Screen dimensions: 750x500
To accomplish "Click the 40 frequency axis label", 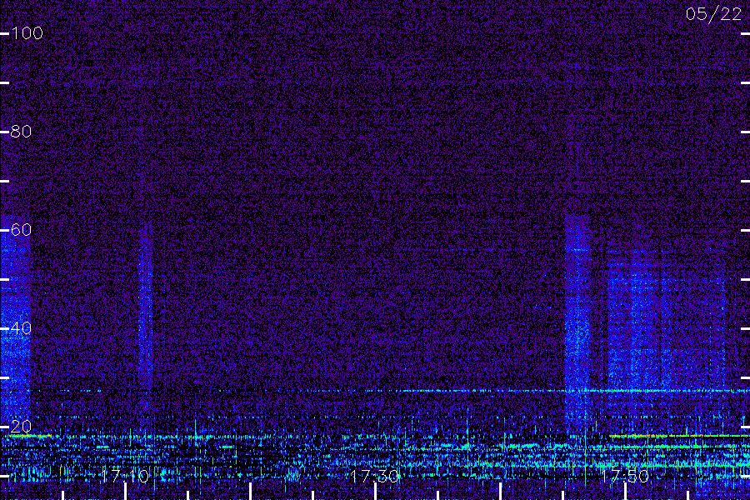I will pyautogui.click(x=21, y=328).
